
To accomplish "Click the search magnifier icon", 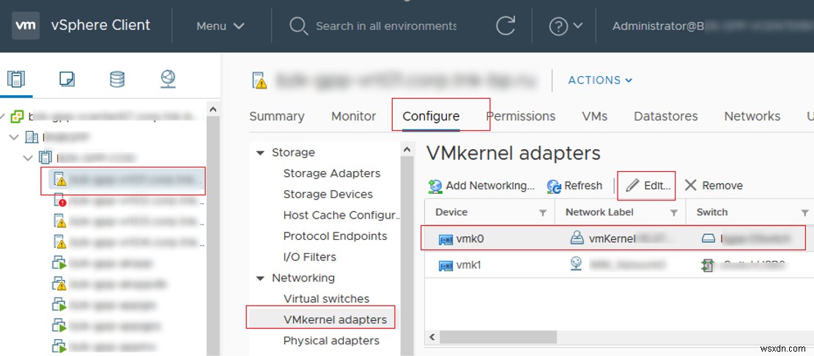I will [x=298, y=26].
